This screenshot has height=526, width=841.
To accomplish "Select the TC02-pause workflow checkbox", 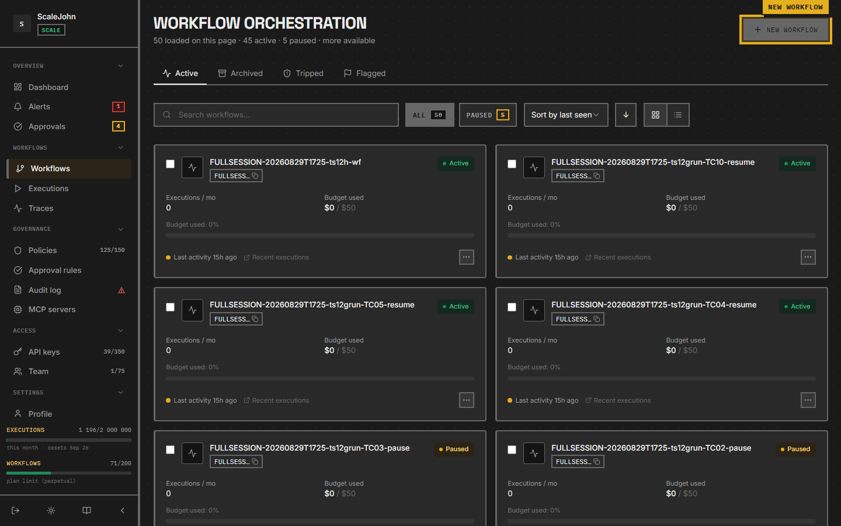I will click(x=512, y=449).
